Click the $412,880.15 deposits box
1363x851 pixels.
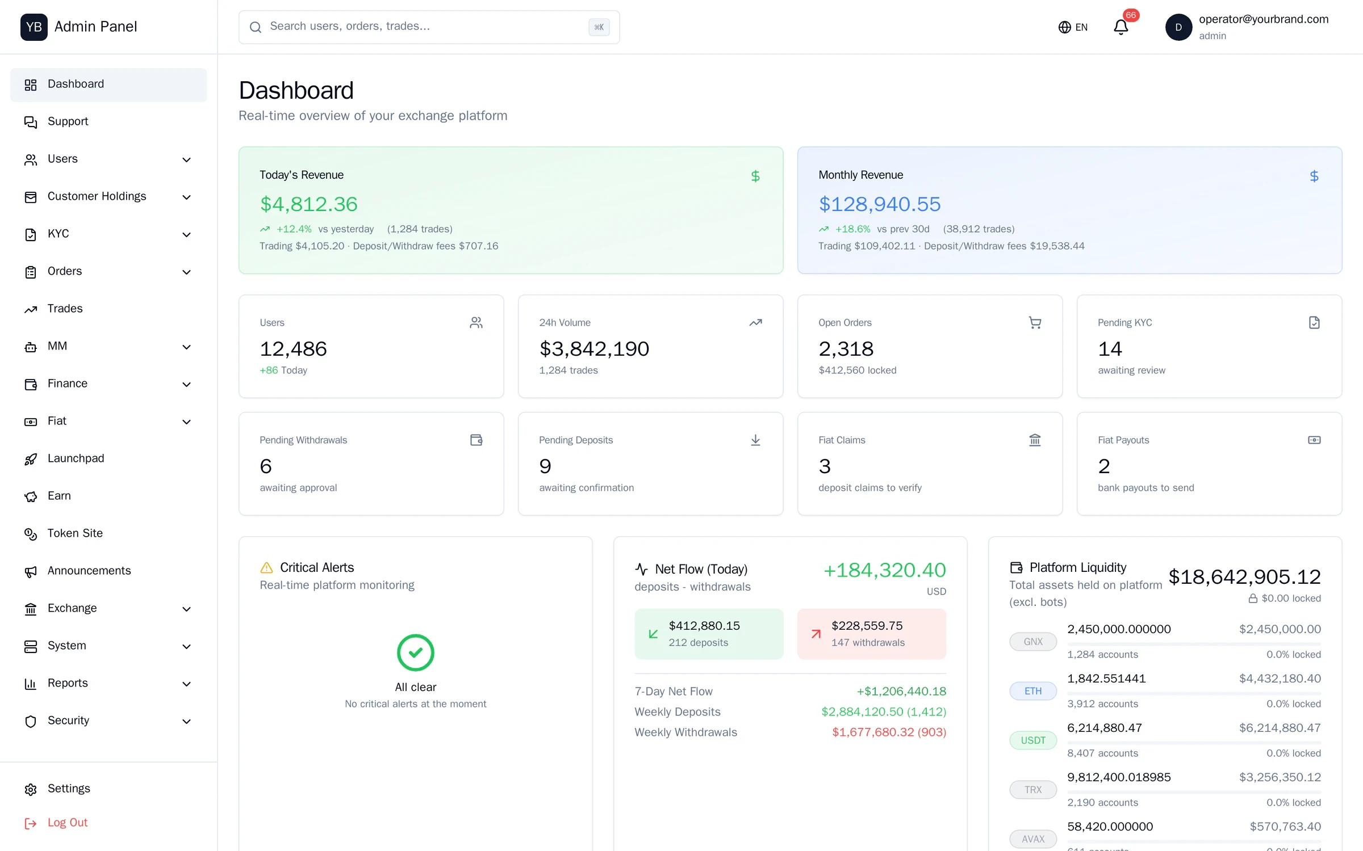709,634
